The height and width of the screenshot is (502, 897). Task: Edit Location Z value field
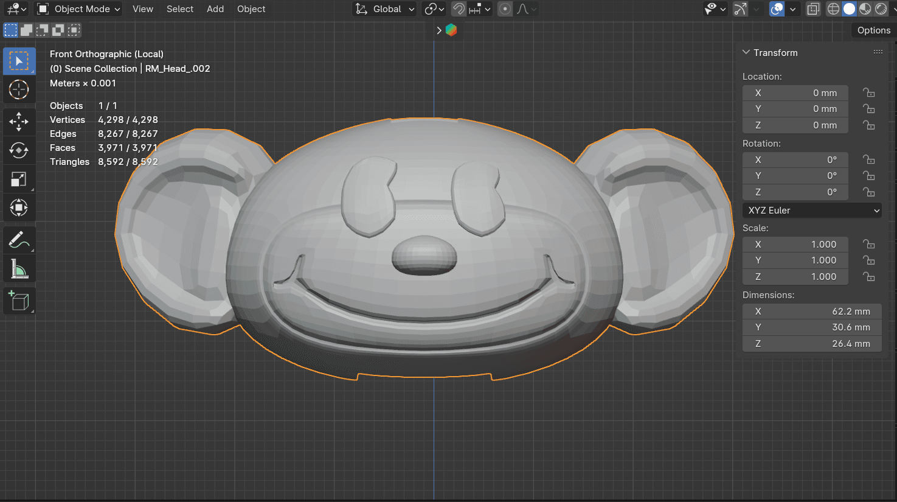tap(795, 125)
